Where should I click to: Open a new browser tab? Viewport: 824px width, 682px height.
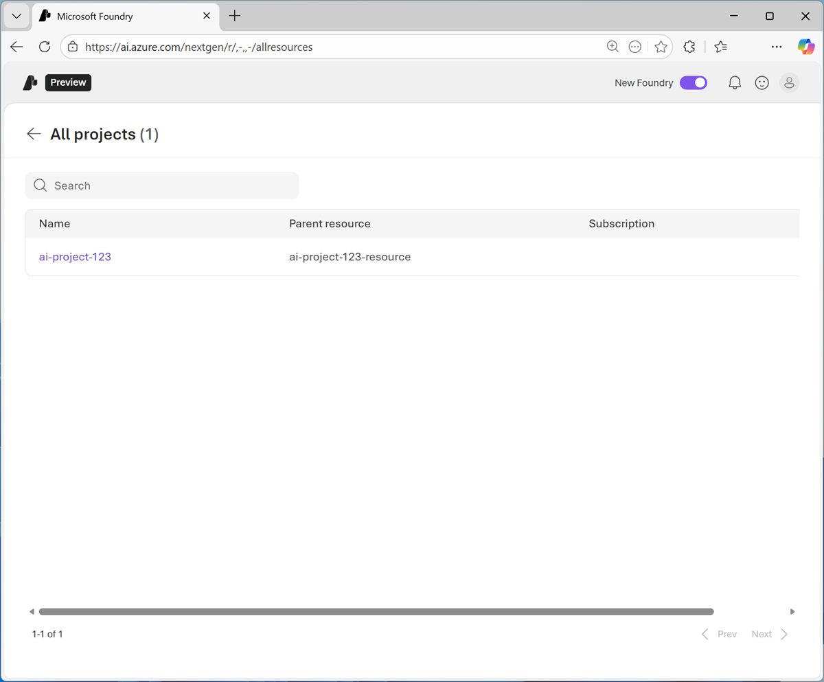pos(234,15)
